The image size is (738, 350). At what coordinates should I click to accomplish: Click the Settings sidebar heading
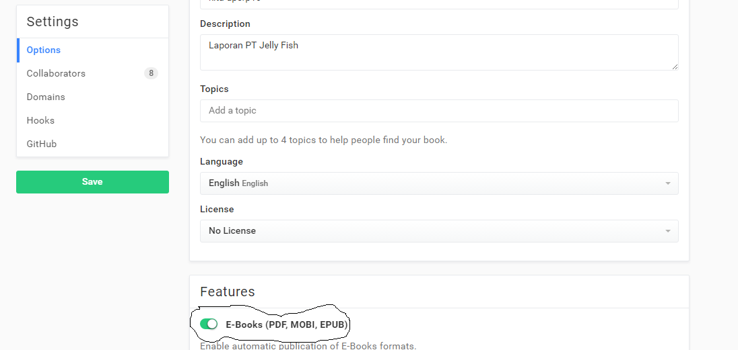click(53, 21)
